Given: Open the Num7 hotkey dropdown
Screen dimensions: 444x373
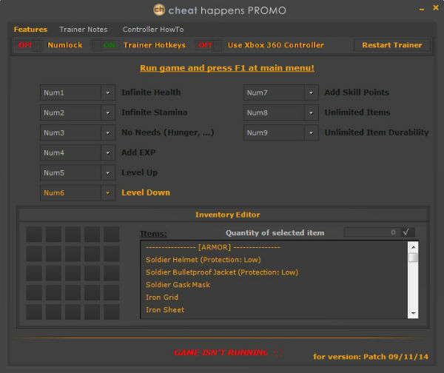Looking at the screenshot, I should pyautogui.click(x=312, y=93).
